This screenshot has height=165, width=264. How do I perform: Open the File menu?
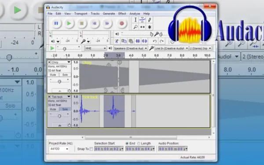point(50,14)
